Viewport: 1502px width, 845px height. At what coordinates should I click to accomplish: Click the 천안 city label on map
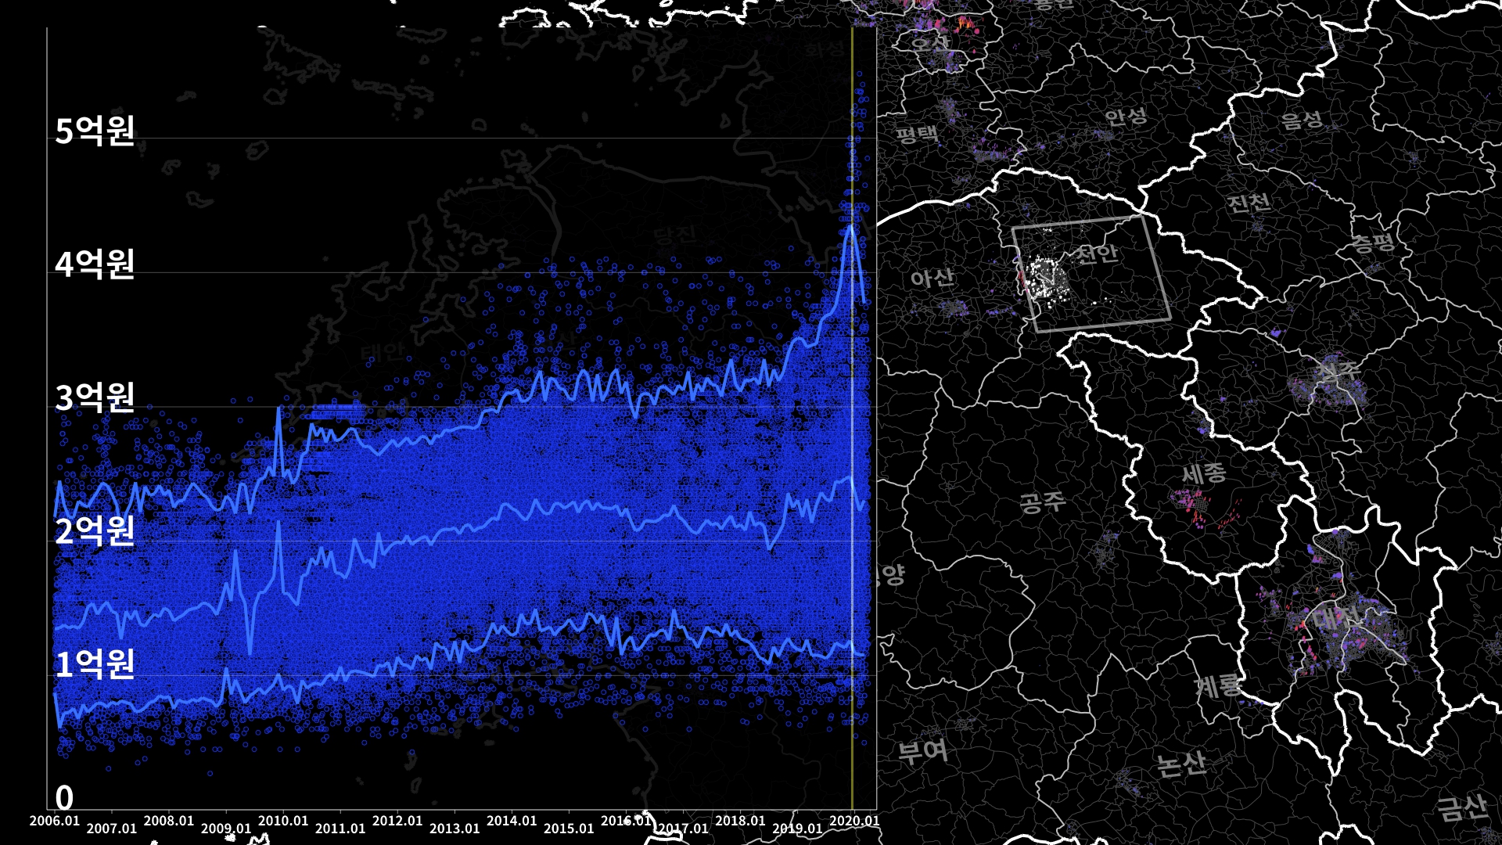tap(1097, 253)
